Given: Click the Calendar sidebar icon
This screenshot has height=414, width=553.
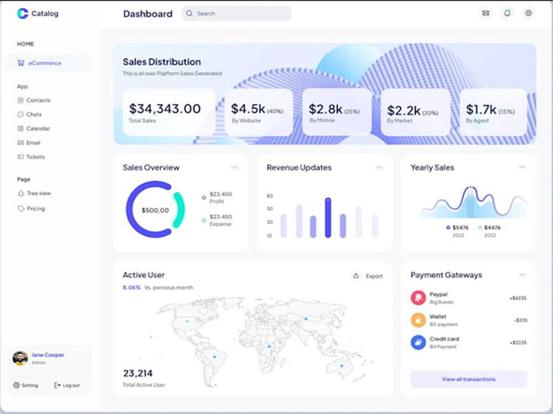Looking at the screenshot, I should click(x=20, y=129).
